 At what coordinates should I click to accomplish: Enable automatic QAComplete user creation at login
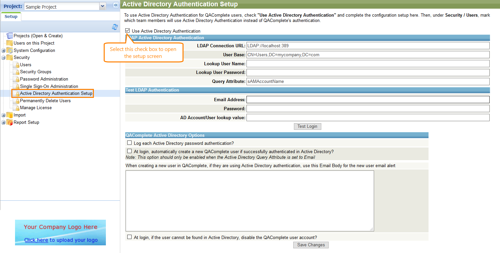click(130, 151)
